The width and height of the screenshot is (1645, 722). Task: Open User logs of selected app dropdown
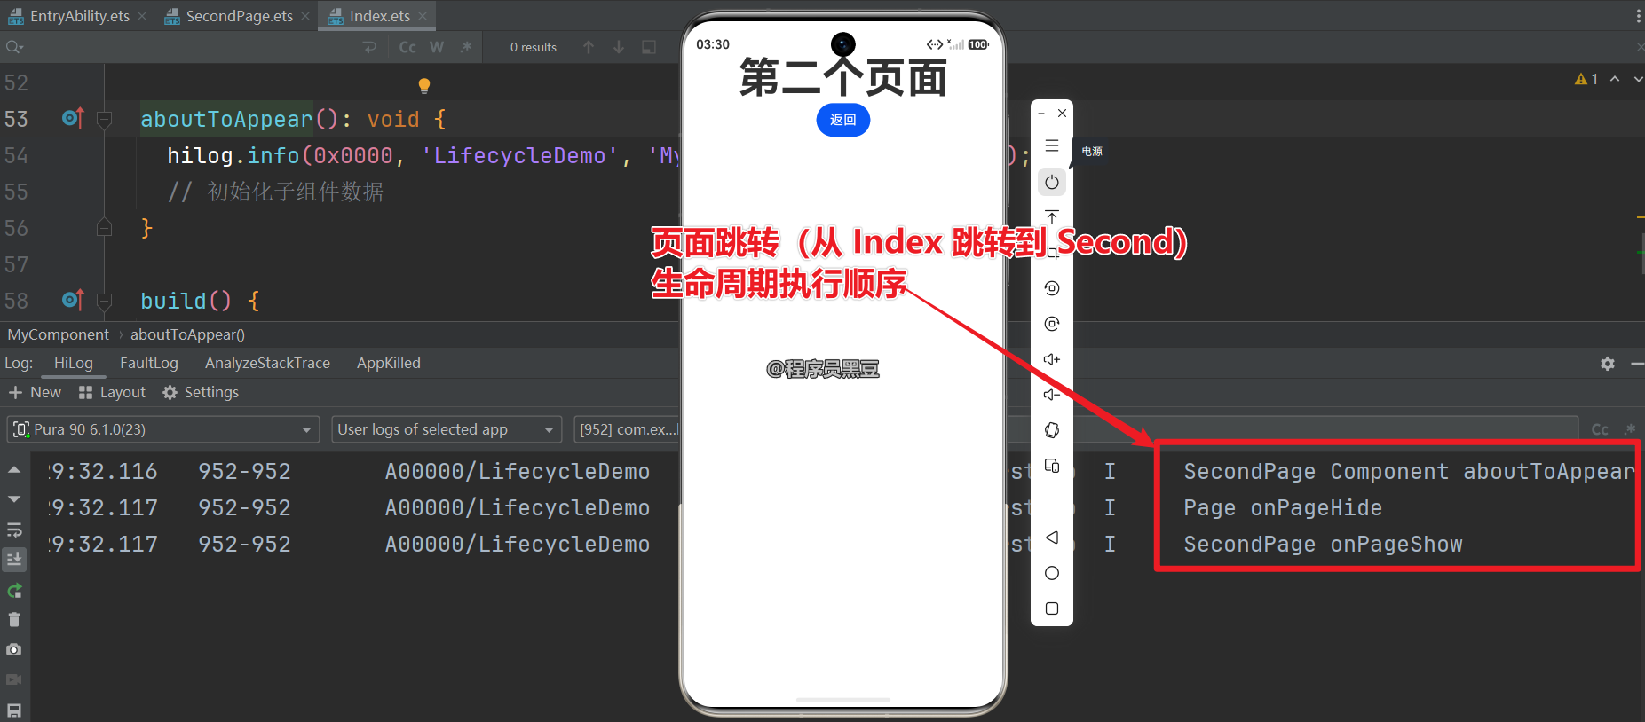(447, 429)
